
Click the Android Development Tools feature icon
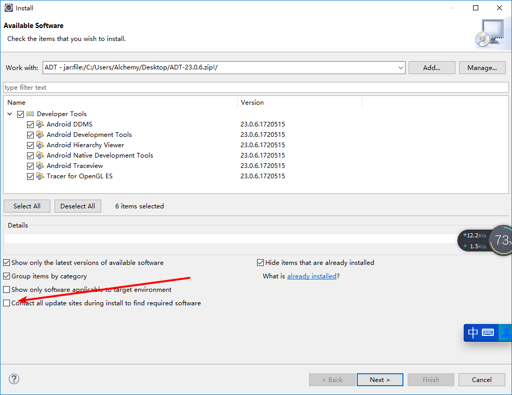[x=40, y=135]
